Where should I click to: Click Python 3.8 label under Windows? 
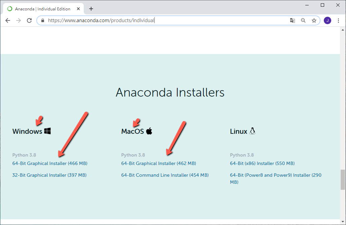coord(24,155)
